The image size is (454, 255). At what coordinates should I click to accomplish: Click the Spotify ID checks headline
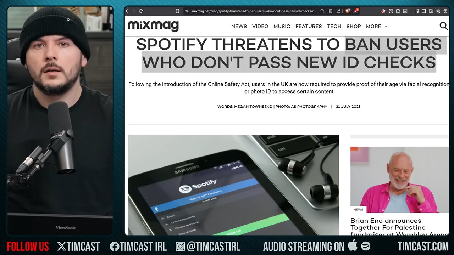(x=289, y=53)
